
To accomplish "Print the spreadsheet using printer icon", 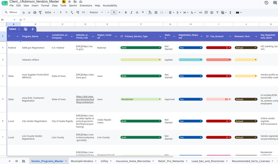I will (x=35, y=13).
